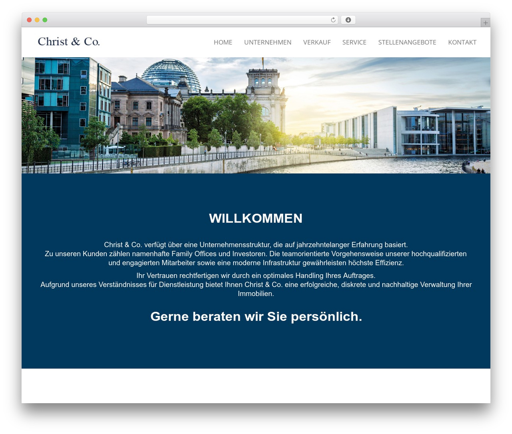Click the Christ & Co. logo

(69, 42)
